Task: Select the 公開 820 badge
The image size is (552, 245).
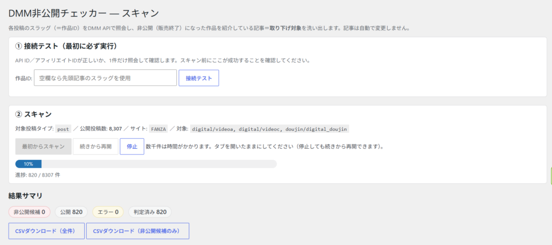Action: click(72, 212)
